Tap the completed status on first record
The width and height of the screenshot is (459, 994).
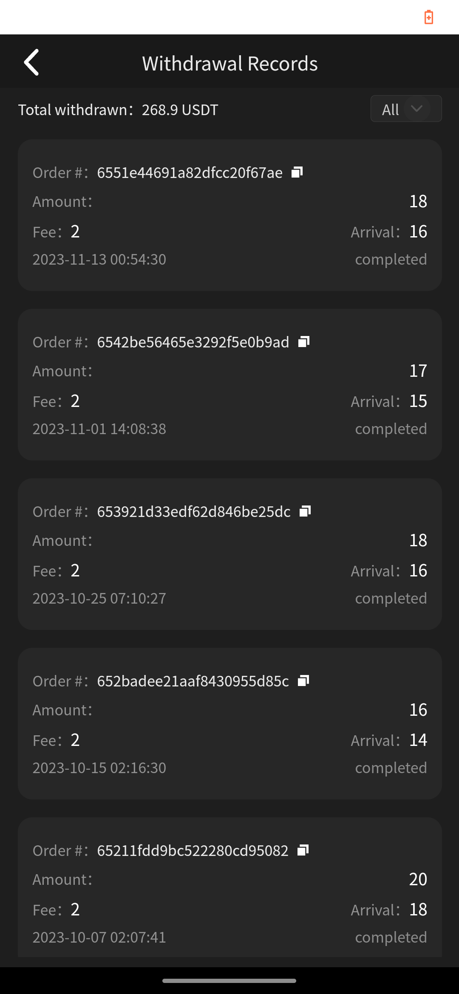(x=391, y=259)
